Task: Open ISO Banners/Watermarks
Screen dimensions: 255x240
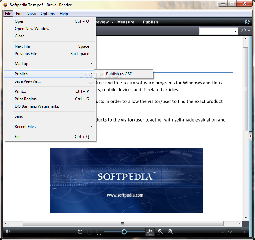Action: [50, 106]
